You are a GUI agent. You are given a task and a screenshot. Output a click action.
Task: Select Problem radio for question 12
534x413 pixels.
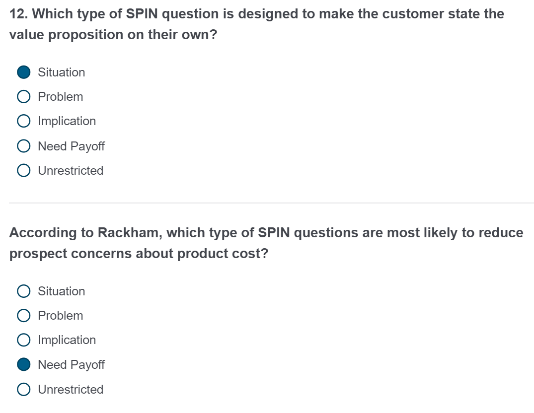[x=23, y=96]
